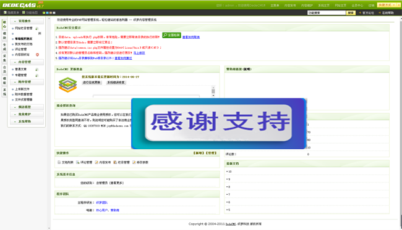The width and height of the screenshot is (402, 230).
Task: Open 系统主页 in the top navigation
Action: (324, 6)
